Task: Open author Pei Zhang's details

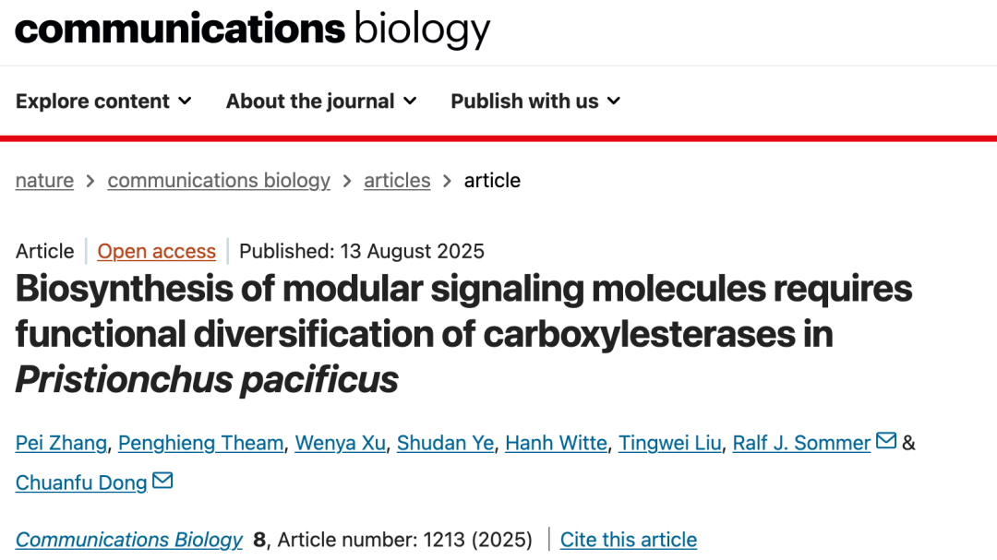Action: [61, 443]
